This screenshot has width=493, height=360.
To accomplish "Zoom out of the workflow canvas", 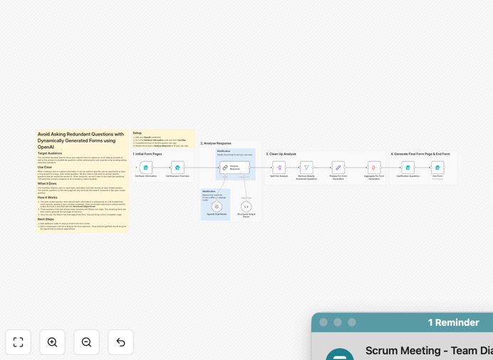I will (x=86, y=342).
